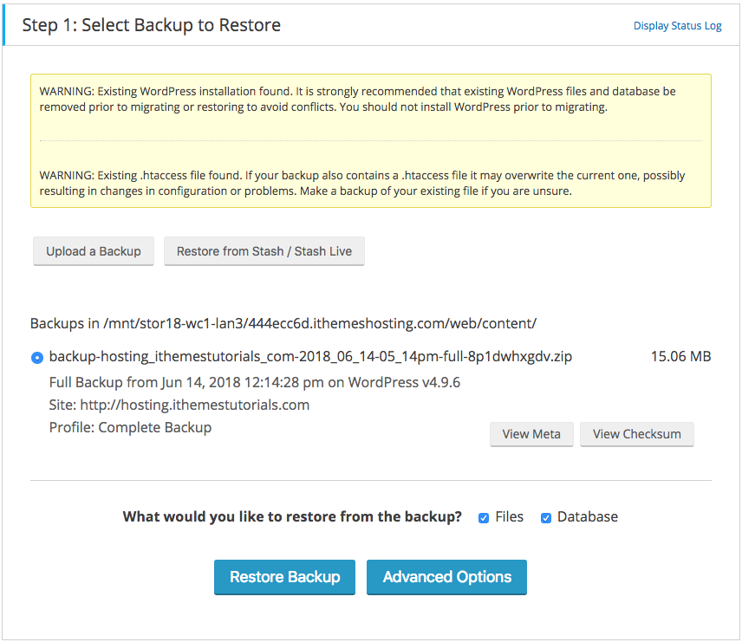The height and width of the screenshot is (642, 742).
Task: Open View Meta for the backup
Action: (531, 434)
